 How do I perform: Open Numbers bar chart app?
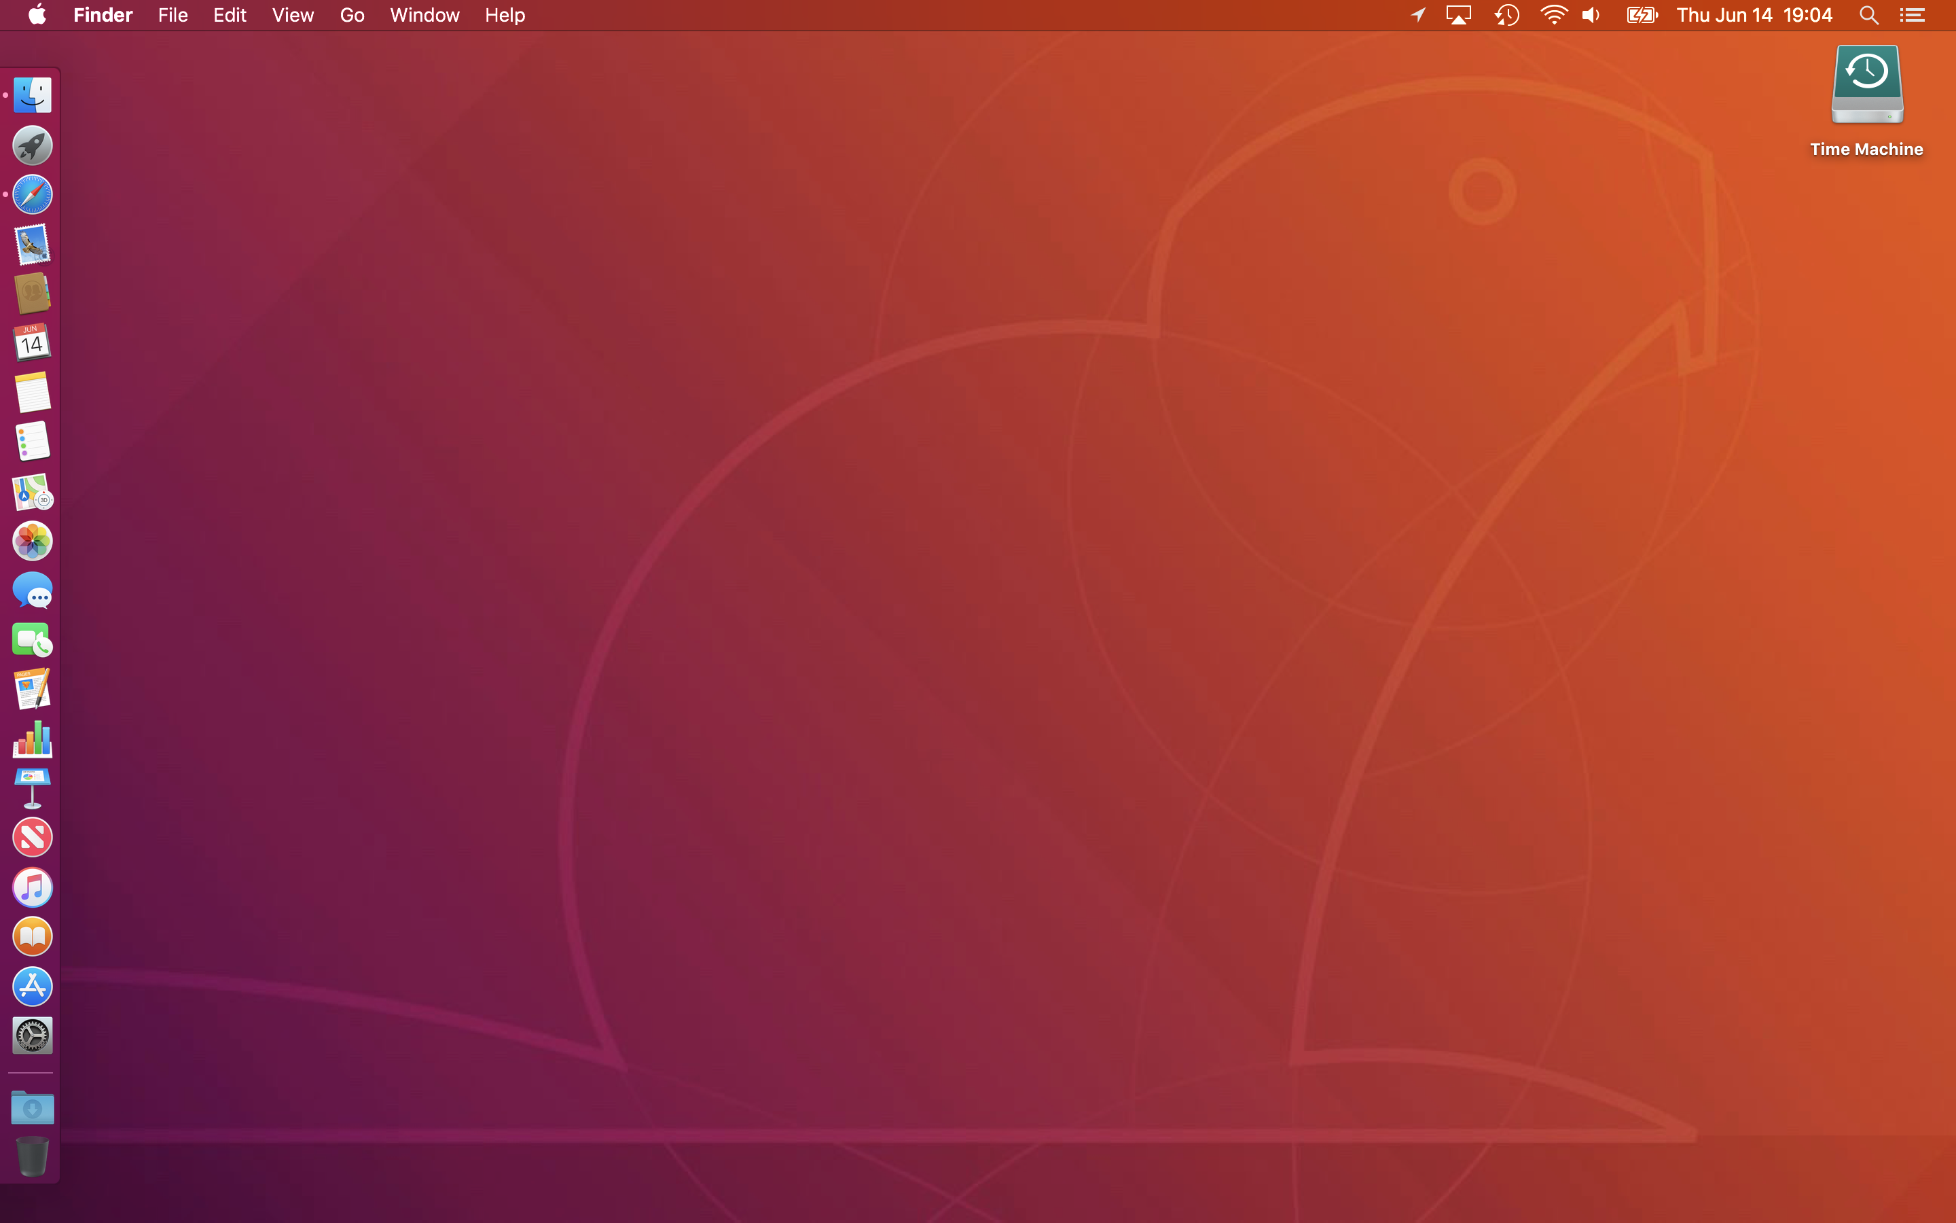pos(33,739)
